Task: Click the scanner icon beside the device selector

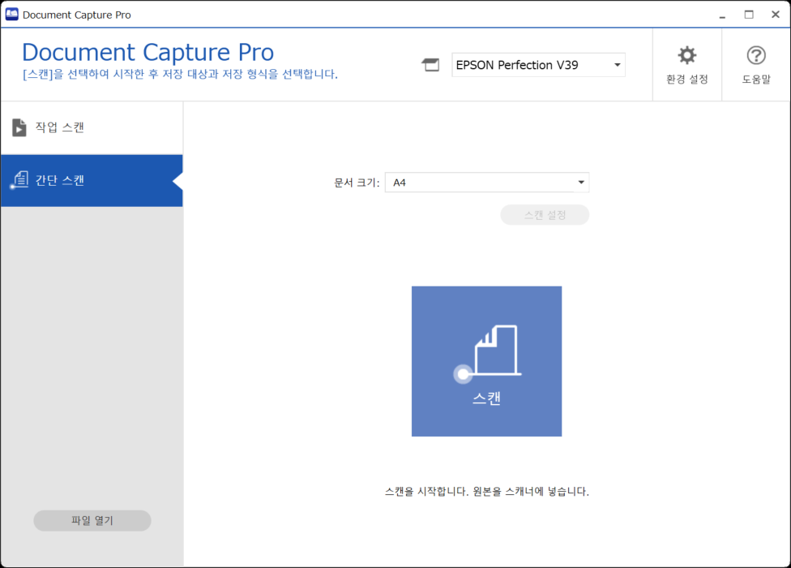Action: [x=430, y=65]
